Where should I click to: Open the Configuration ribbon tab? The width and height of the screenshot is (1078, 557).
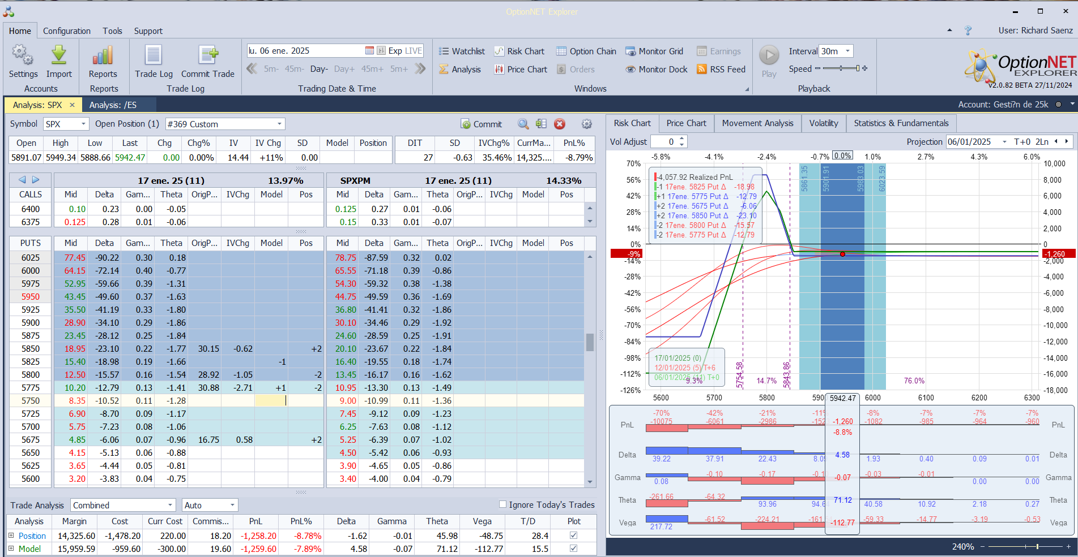coord(66,31)
